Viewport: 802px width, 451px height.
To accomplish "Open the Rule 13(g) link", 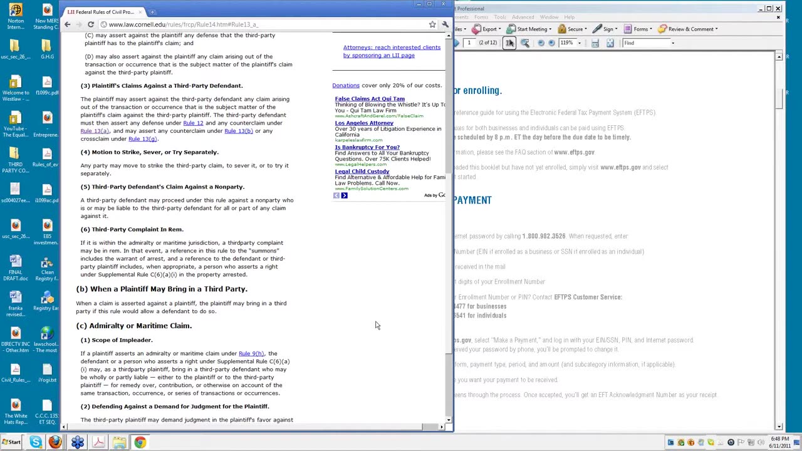I will [x=142, y=139].
